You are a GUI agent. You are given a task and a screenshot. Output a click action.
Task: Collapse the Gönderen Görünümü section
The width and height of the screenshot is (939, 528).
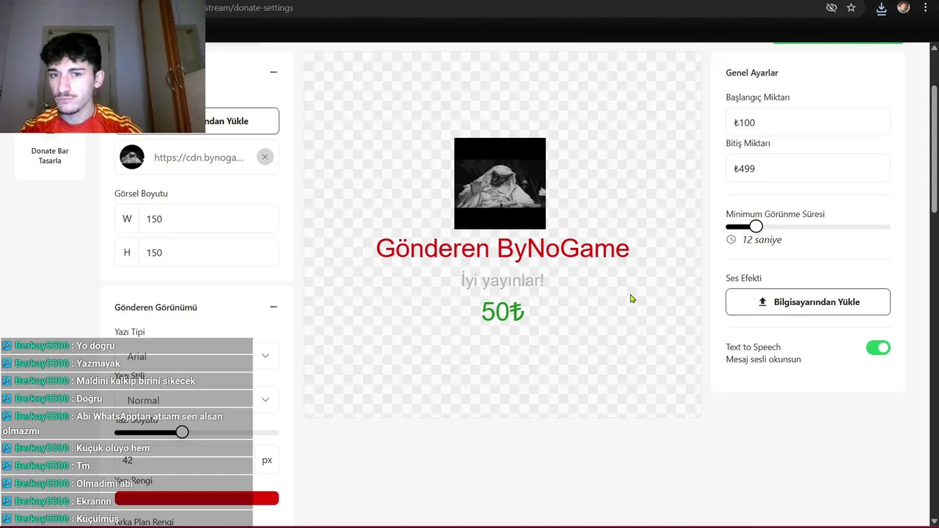tap(274, 307)
